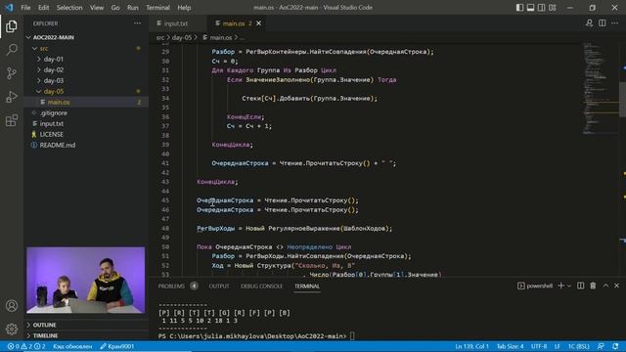This screenshot has height=352, width=626.
Task: Open editor more actions ellipsis
Action: [615, 23]
